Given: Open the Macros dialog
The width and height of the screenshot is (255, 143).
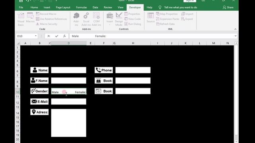Looking at the screenshot, I should [30, 17].
